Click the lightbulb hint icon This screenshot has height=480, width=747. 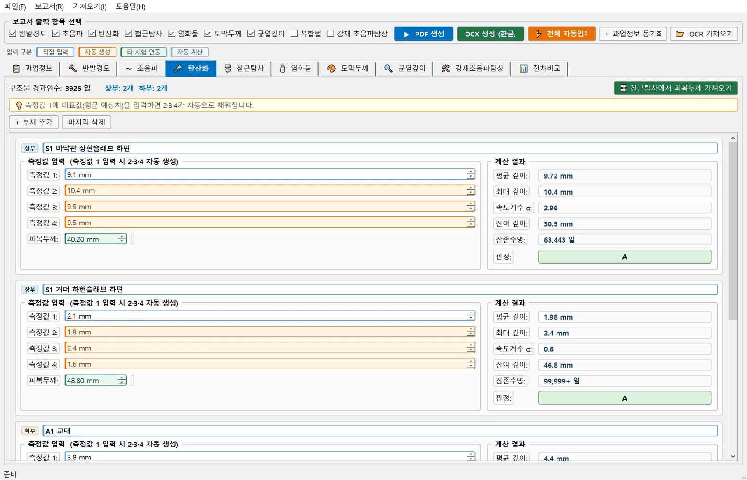click(x=19, y=105)
